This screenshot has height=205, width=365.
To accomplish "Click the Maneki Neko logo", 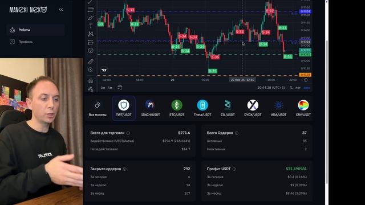I will [28, 10].
